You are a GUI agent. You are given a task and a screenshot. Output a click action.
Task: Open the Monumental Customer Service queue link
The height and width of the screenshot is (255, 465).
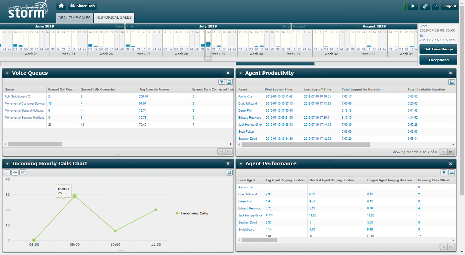24,104
